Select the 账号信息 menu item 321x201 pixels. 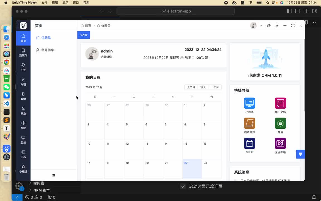[x=54, y=50]
